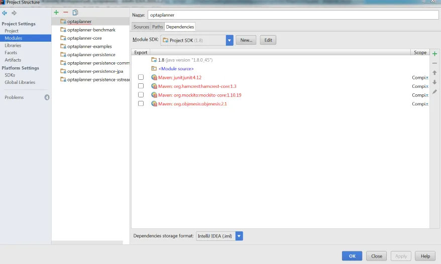Click the OK button
The width and height of the screenshot is (441, 264).
352,256
